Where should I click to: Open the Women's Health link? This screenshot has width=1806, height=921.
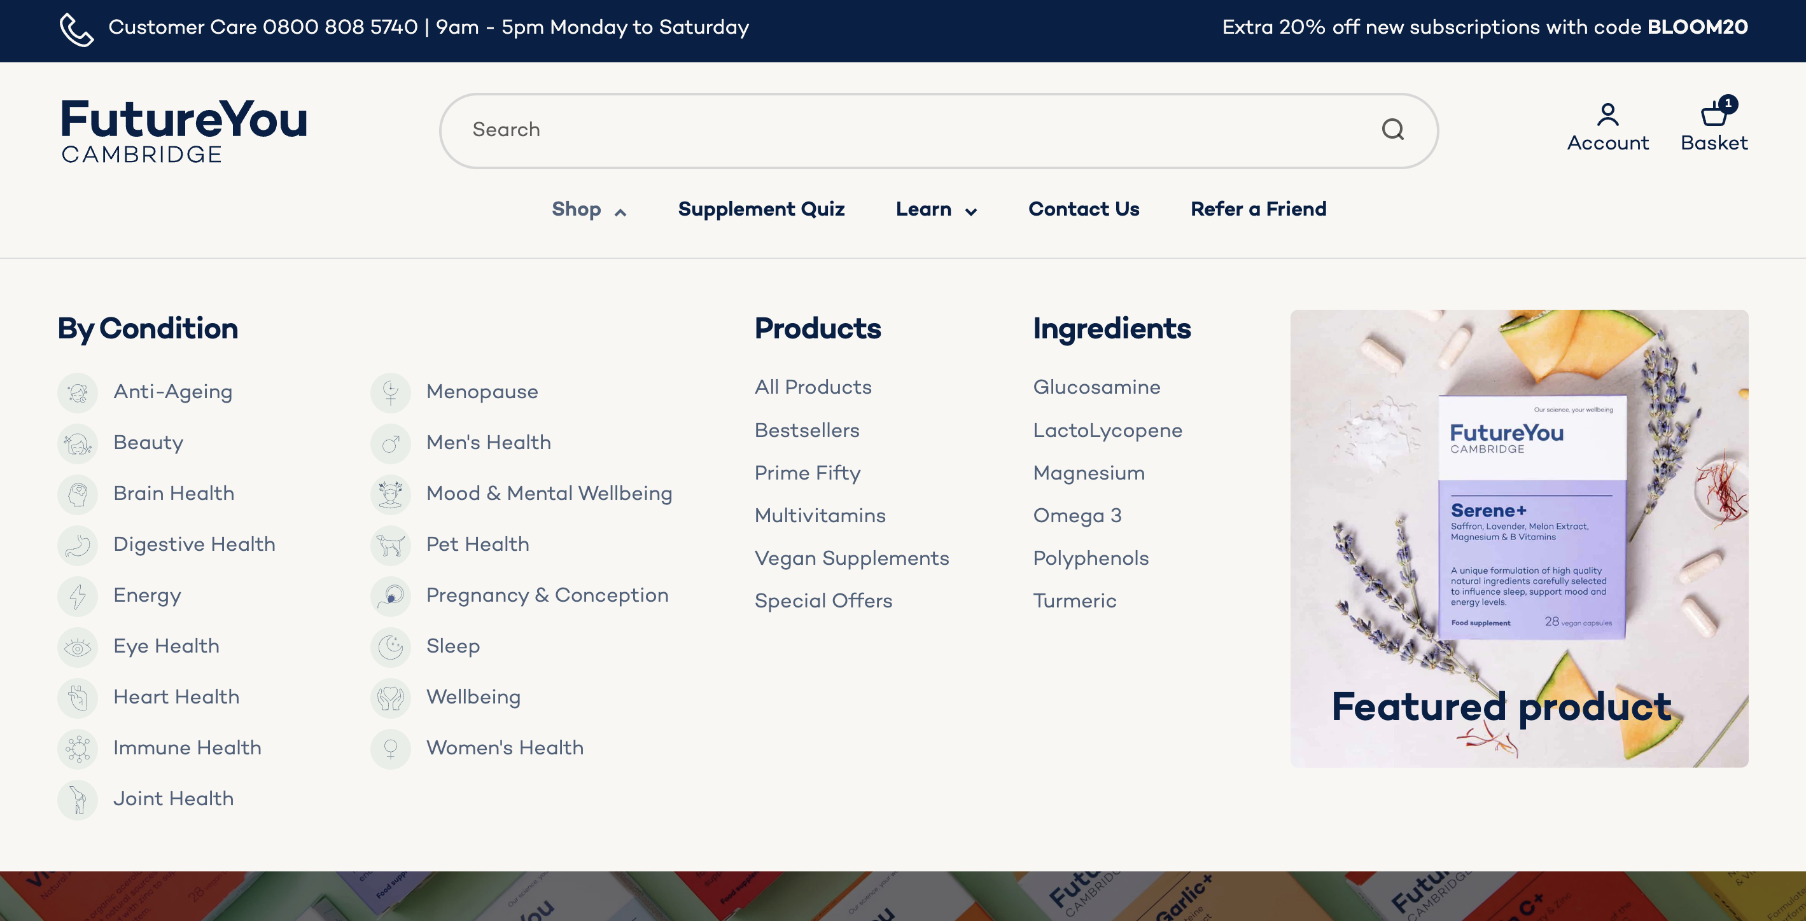click(x=505, y=748)
